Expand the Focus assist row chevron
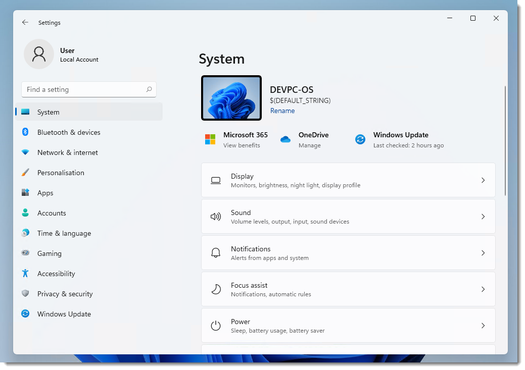Image resolution: width=525 pixels, height=370 pixels. click(483, 289)
